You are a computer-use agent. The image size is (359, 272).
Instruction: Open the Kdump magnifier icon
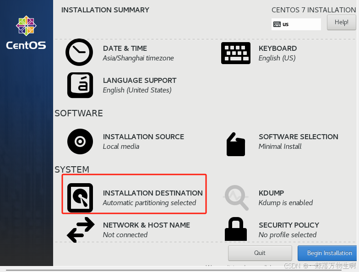click(x=236, y=198)
